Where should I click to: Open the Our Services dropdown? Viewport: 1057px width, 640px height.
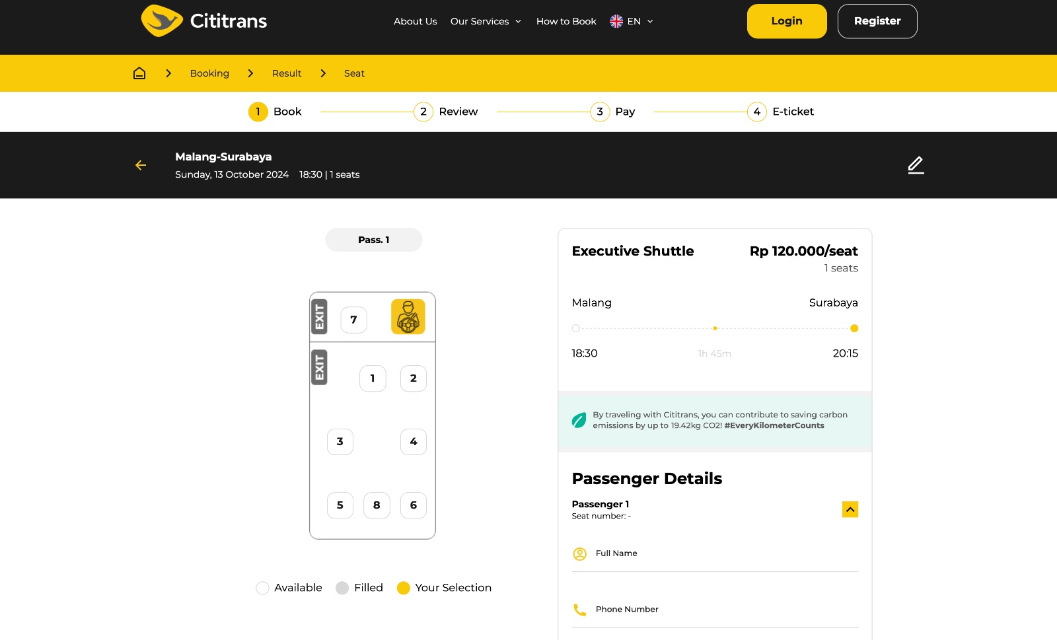486,21
